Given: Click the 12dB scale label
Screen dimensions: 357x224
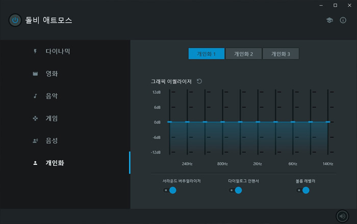Looking at the screenshot, I should point(157,92).
